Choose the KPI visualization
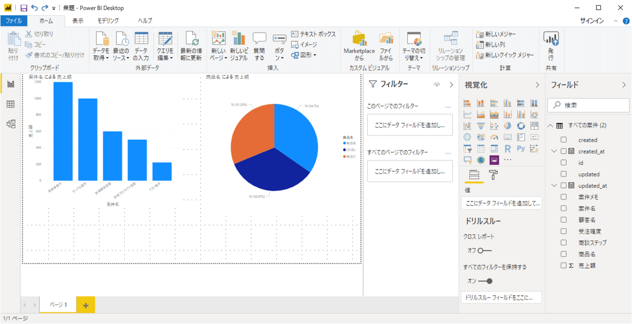 [x=535, y=137]
